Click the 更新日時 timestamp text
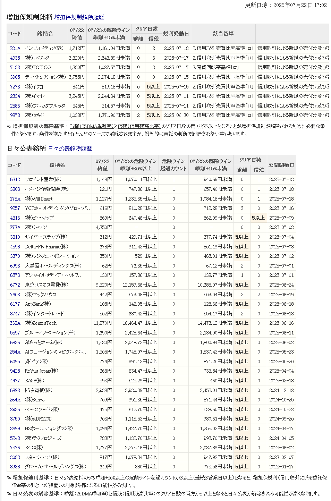331x501 pixels. pyautogui.click(x=286, y=5)
